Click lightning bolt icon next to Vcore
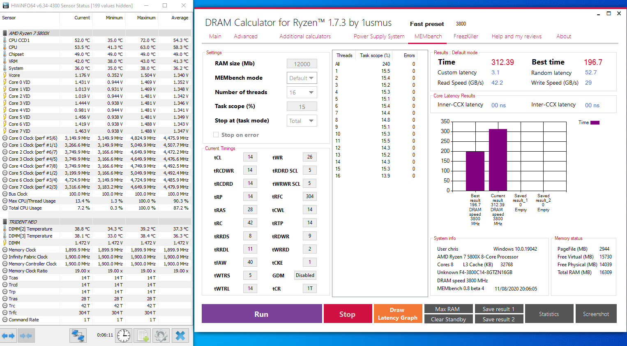This screenshot has height=346, width=627. point(5,75)
